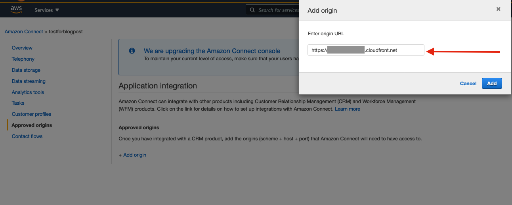
Task: Open the Services dropdown menu
Action: tap(46, 10)
